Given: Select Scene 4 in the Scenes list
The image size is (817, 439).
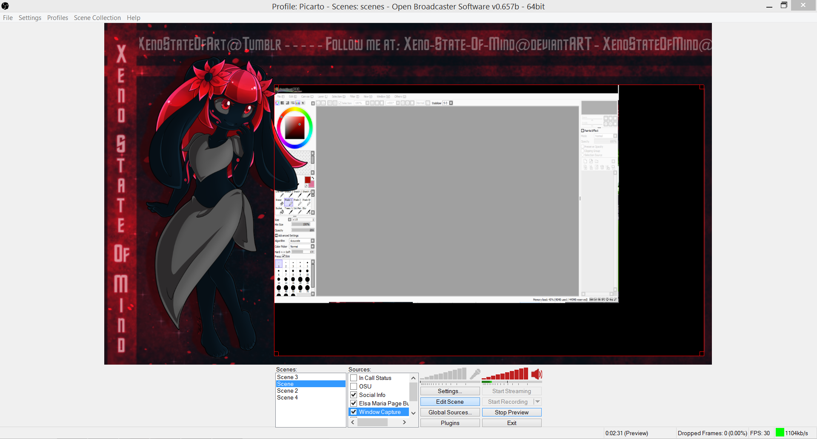Looking at the screenshot, I should pyautogui.click(x=311, y=397).
